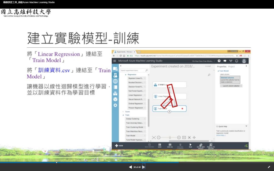Select the Train Model module on canvas

click(x=169, y=108)
